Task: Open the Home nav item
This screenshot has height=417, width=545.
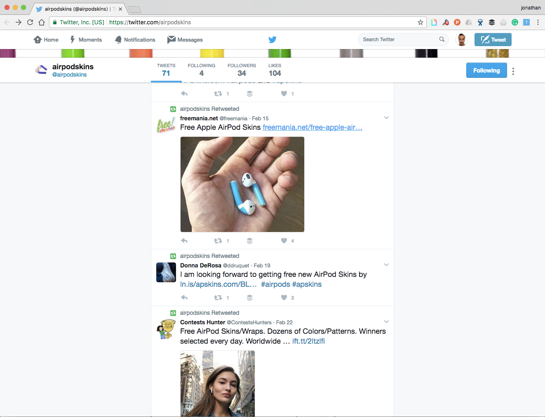Action: coord(46,40)
